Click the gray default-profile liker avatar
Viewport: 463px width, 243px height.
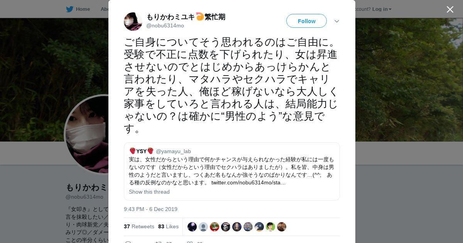click(203, 227)
